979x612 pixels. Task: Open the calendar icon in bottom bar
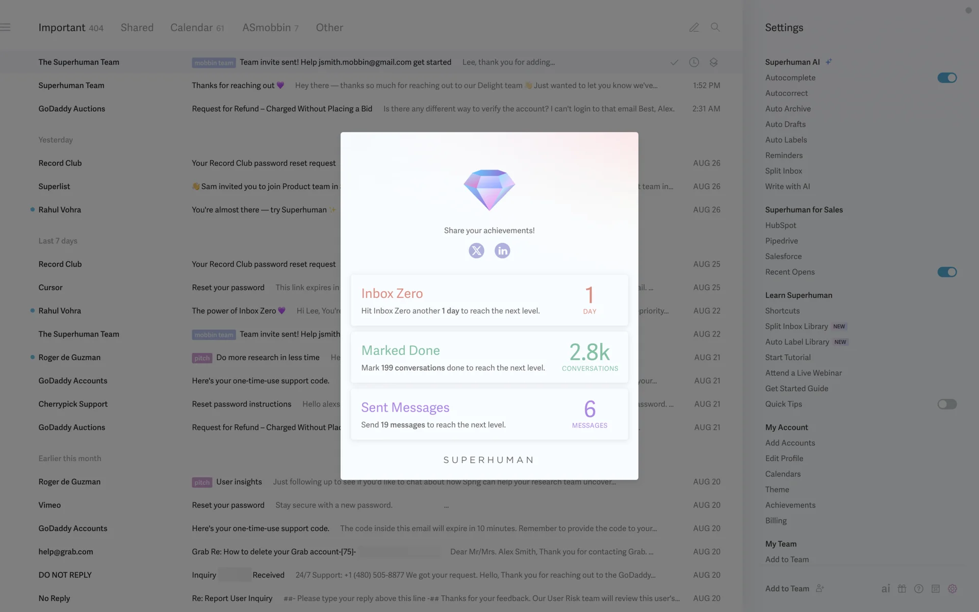pos(936,589)
